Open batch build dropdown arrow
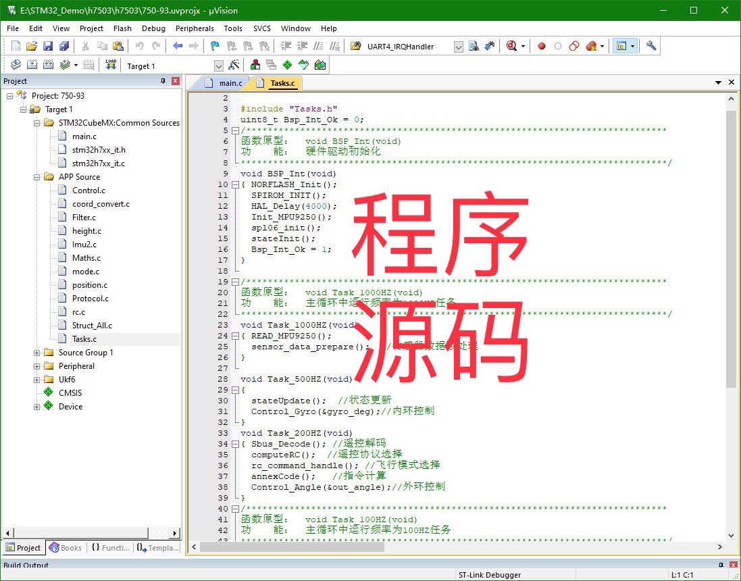741x581 pixels. 76,66
